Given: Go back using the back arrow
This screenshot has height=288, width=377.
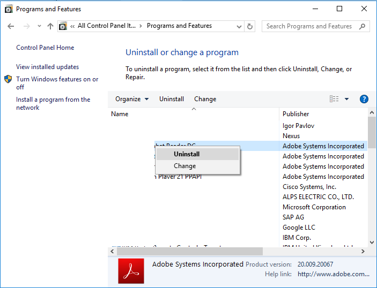Looking at the screenshot, I should tap(11, 26).
